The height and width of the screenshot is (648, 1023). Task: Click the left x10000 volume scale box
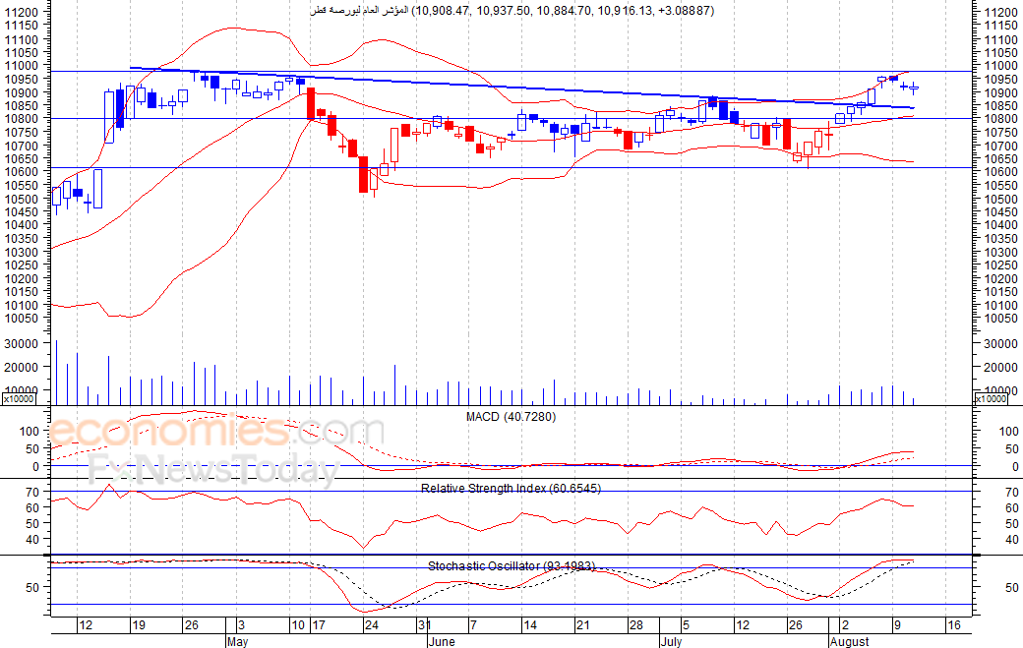point(22,398)
